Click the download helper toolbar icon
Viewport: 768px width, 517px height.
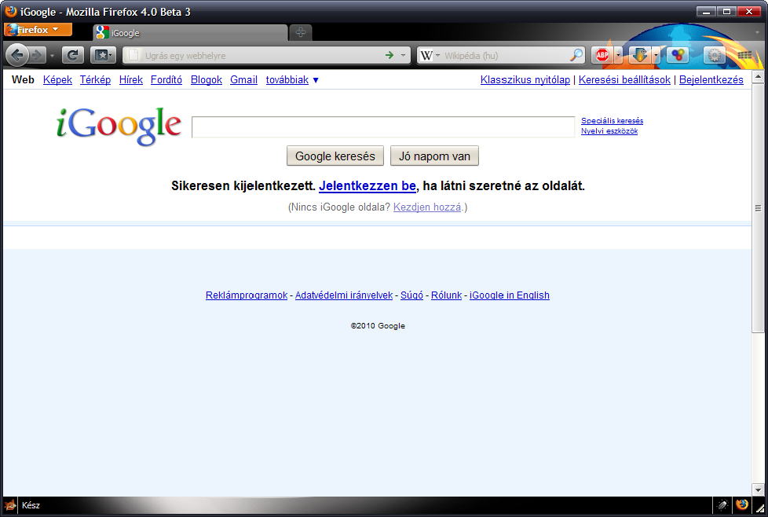[640, 55]
